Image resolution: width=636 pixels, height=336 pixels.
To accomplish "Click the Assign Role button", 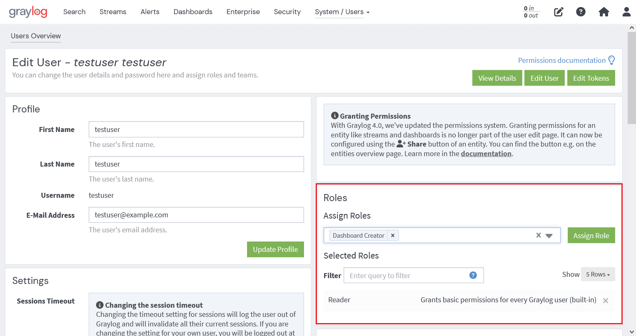I will [x=591, y=236].
